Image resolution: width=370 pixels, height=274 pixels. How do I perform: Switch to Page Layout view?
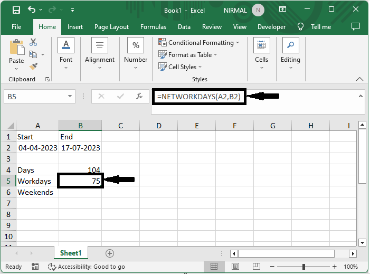(x=235, y=267)
